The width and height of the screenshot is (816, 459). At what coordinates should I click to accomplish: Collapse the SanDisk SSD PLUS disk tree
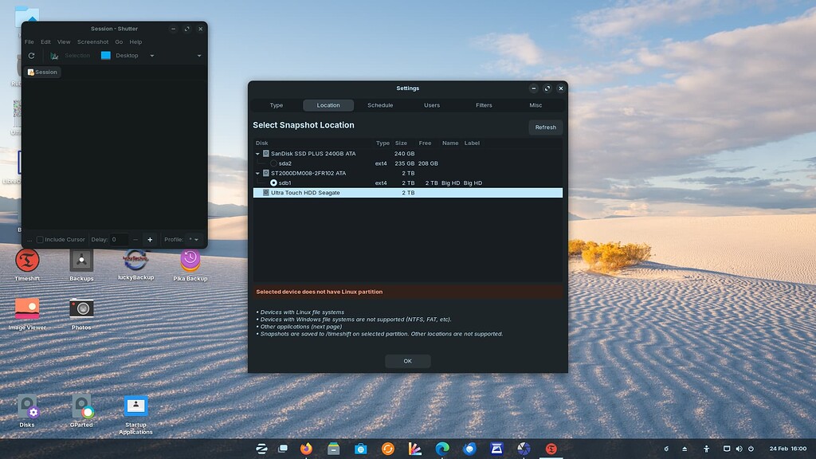tap(257, 154)
